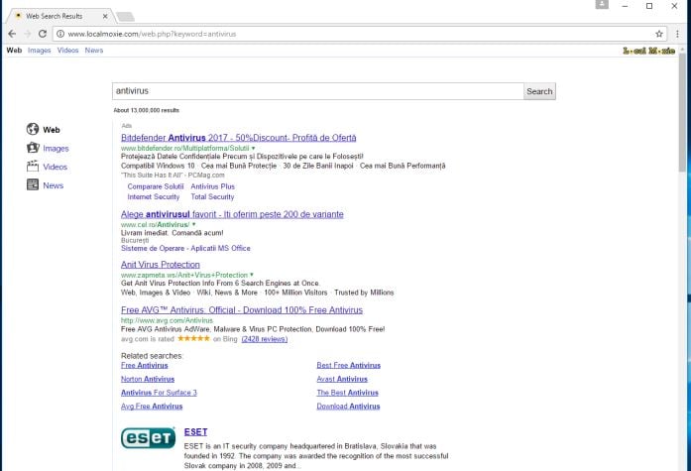Screen dimensions: 691x471
Task: Click the http://www.avg.com/Antivirus URL text
Action: 167,320
